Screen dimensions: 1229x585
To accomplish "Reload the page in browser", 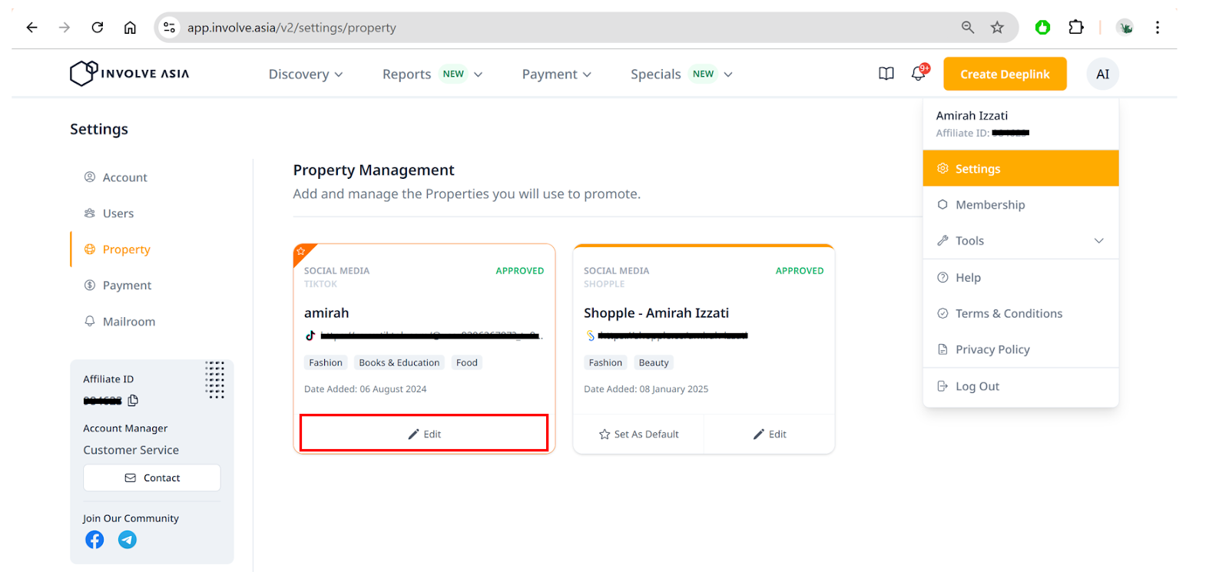I will click(98, 28).
